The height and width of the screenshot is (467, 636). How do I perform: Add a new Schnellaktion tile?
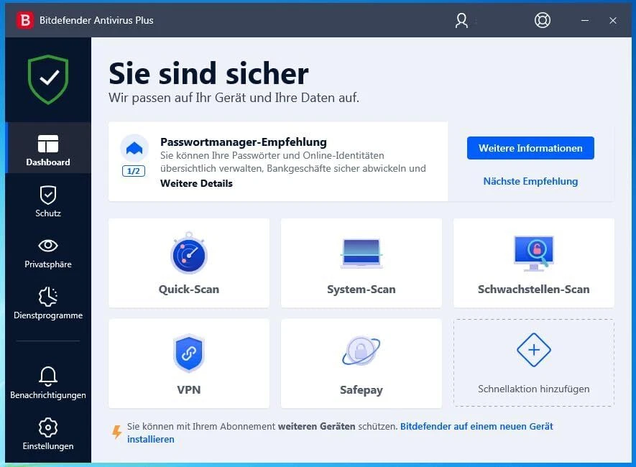pos(533,363)
